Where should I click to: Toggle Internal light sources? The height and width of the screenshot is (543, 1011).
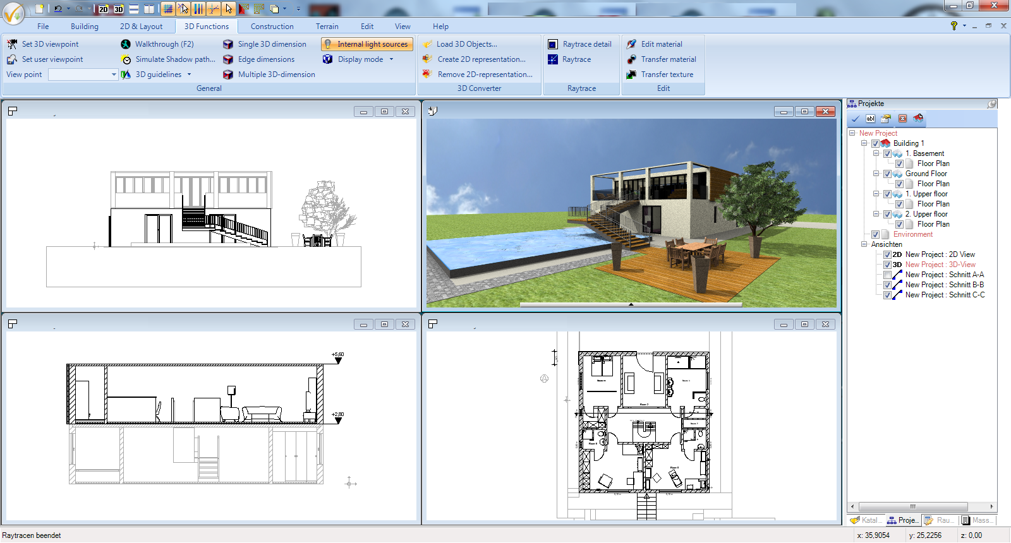coord(366,44)
